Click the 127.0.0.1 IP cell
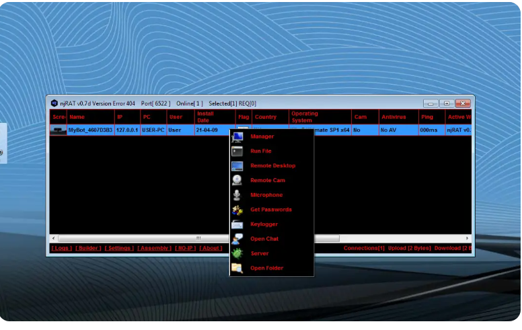Screen dimensions: 522x330 (127, 130)
